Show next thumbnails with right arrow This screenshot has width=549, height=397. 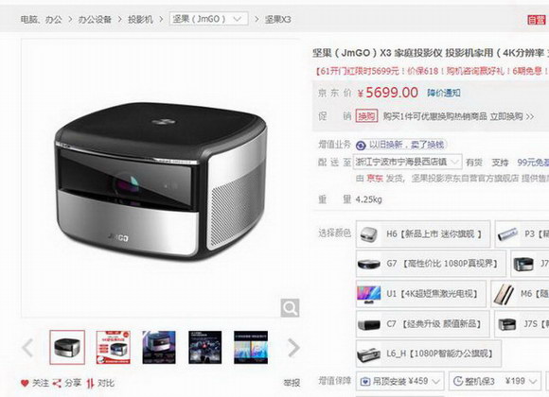(x=293, y=348)
